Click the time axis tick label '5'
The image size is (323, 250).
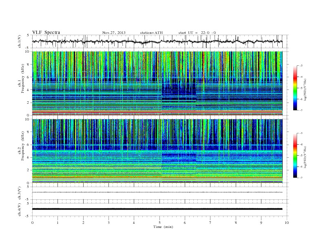click(159, 223)
